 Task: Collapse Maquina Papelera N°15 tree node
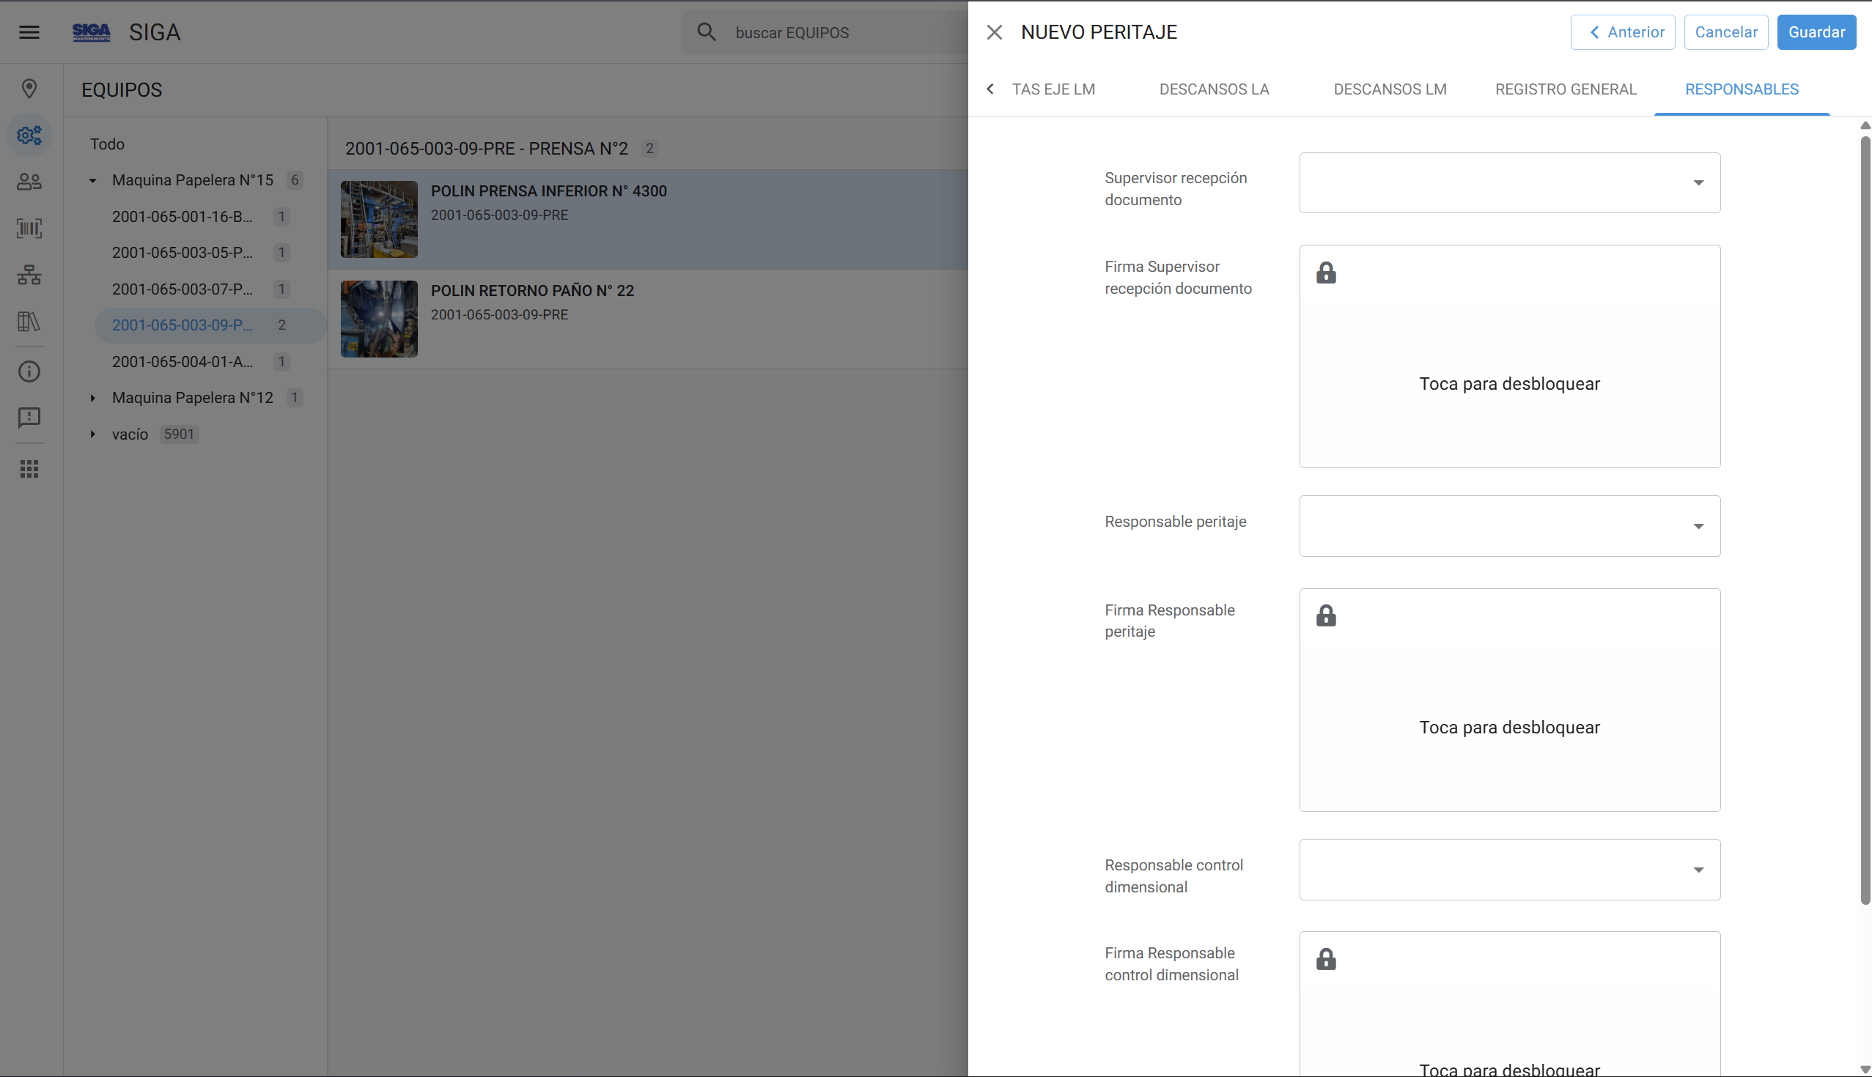[92, 180]
